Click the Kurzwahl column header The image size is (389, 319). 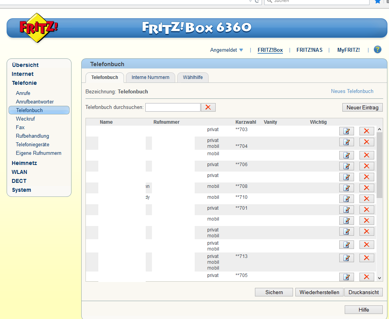pyautogui.click(x=246, y=122)
